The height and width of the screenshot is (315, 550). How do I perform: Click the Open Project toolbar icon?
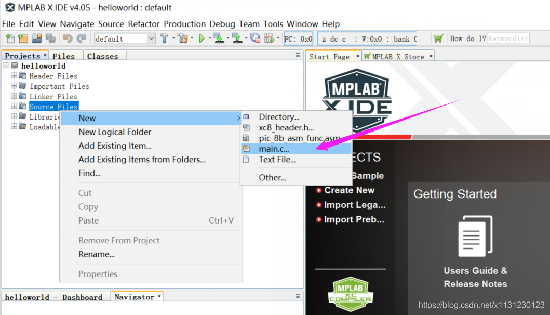36,38
